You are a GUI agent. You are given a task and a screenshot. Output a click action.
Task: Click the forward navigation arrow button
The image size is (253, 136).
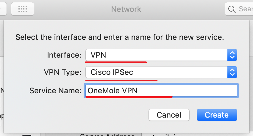(3, 9)
